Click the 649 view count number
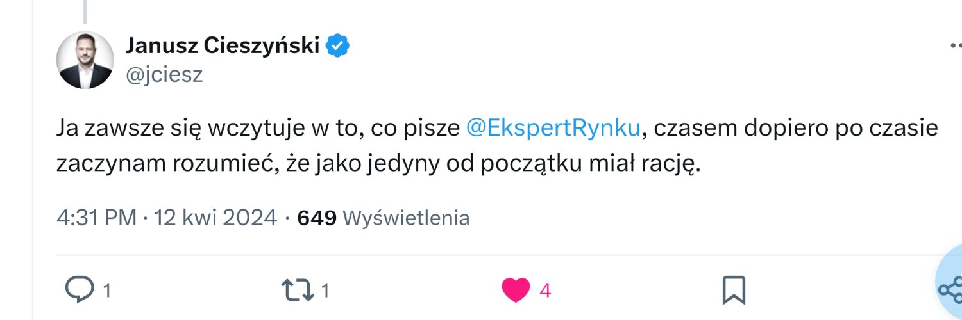The height and width of the screenshot is (320, 962). (317, 218)
